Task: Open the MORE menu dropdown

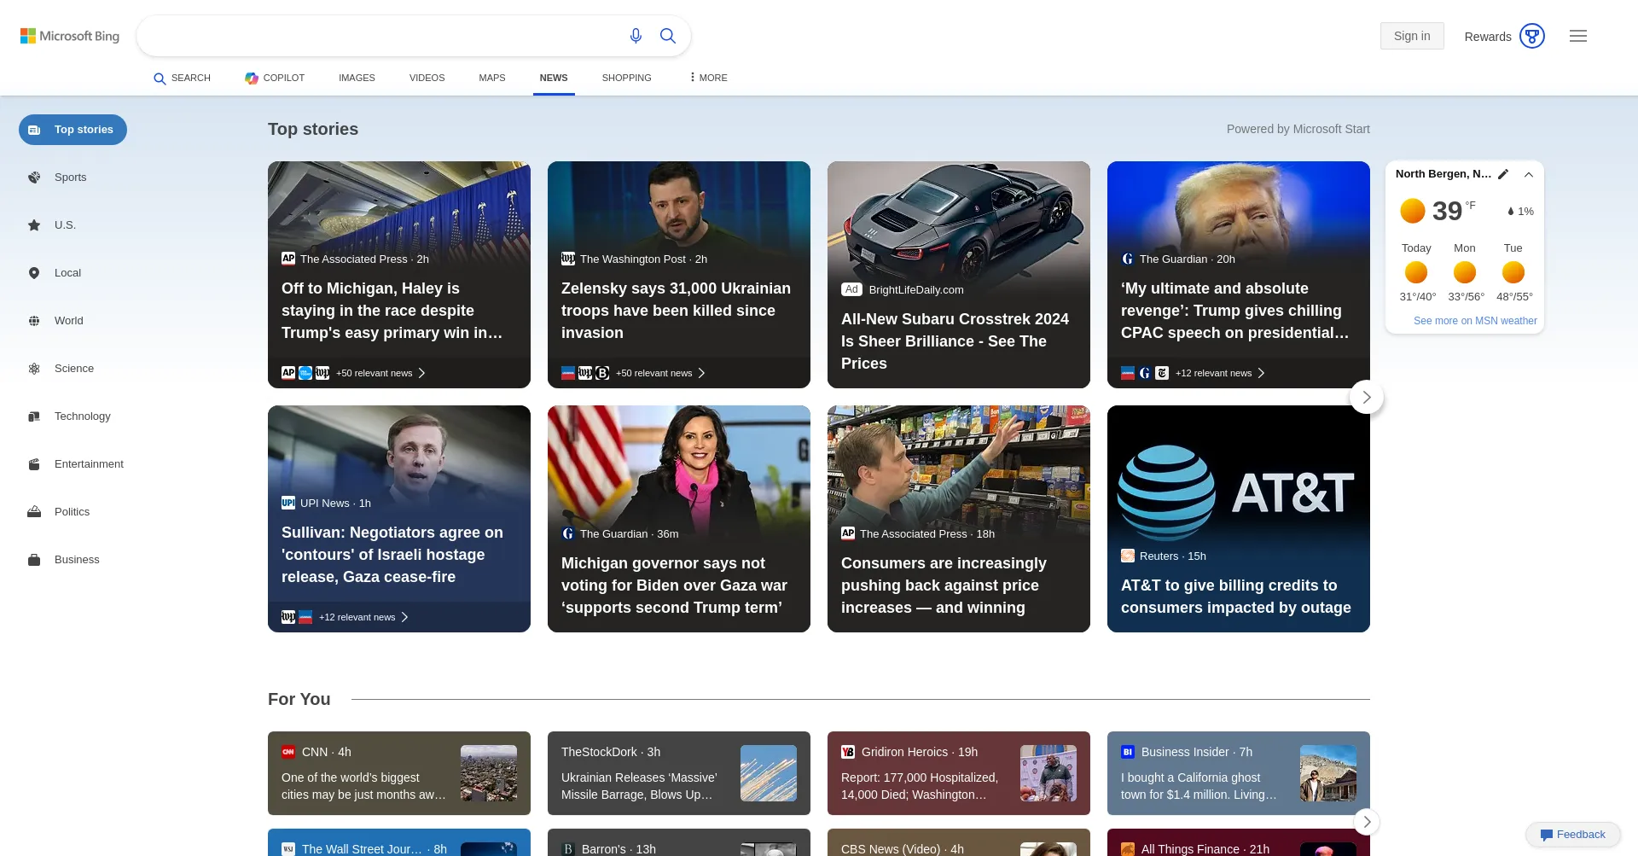Action: tap(708, 78)
